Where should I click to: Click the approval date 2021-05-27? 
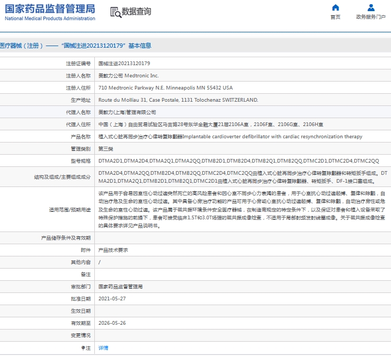pos(112,299)
